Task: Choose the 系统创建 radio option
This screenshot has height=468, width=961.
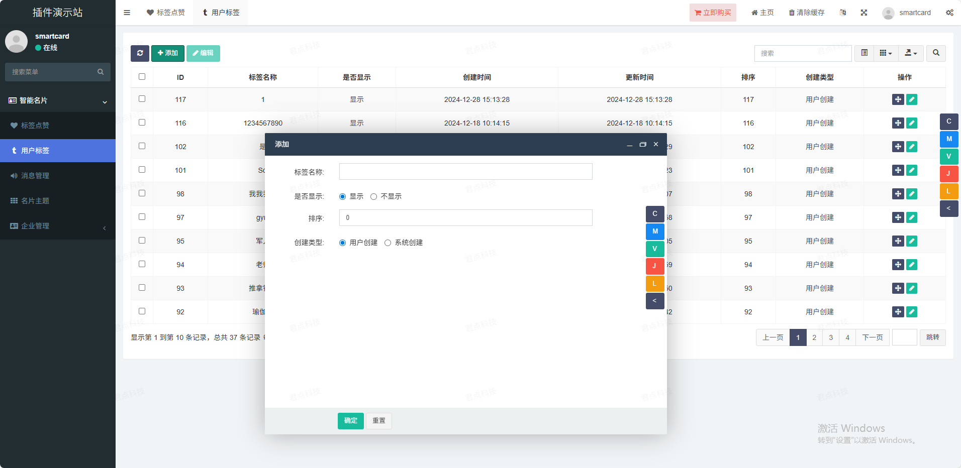Action: (x=388, y=243)
